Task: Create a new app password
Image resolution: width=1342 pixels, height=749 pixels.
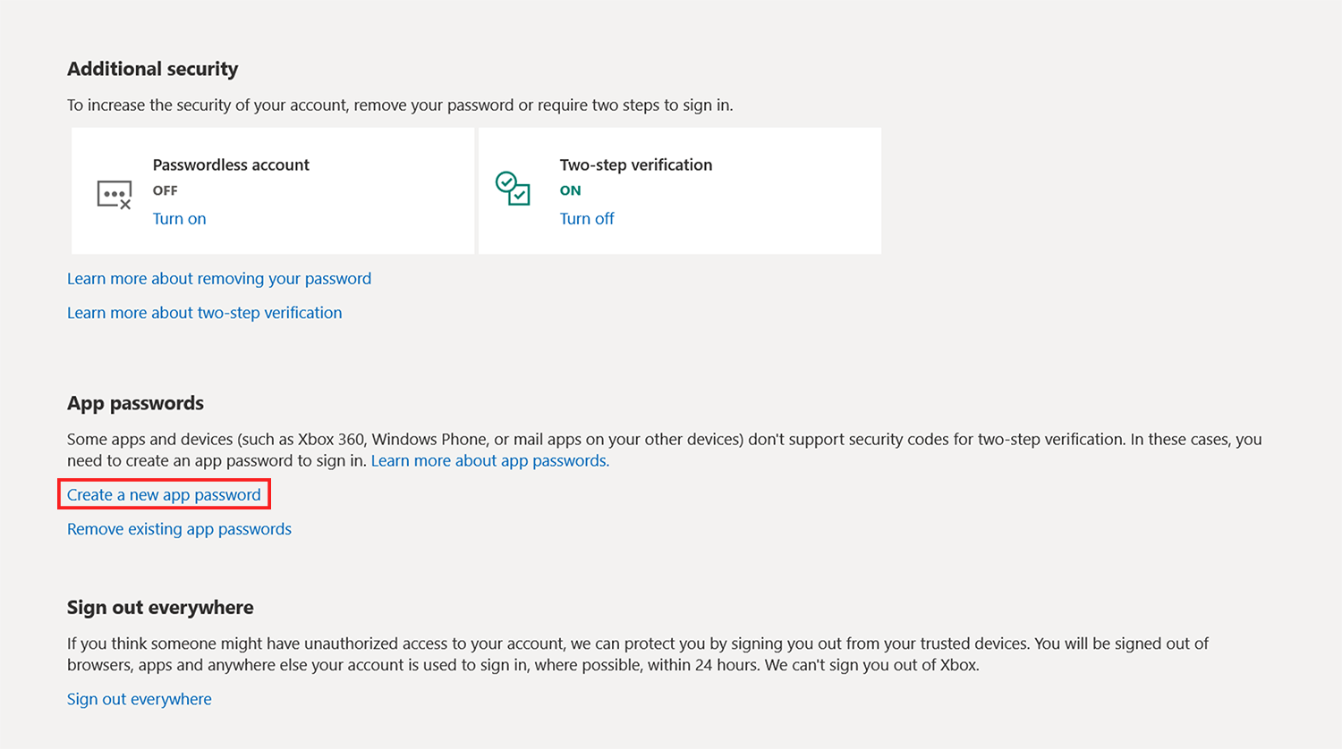Action: coord(164,495)
